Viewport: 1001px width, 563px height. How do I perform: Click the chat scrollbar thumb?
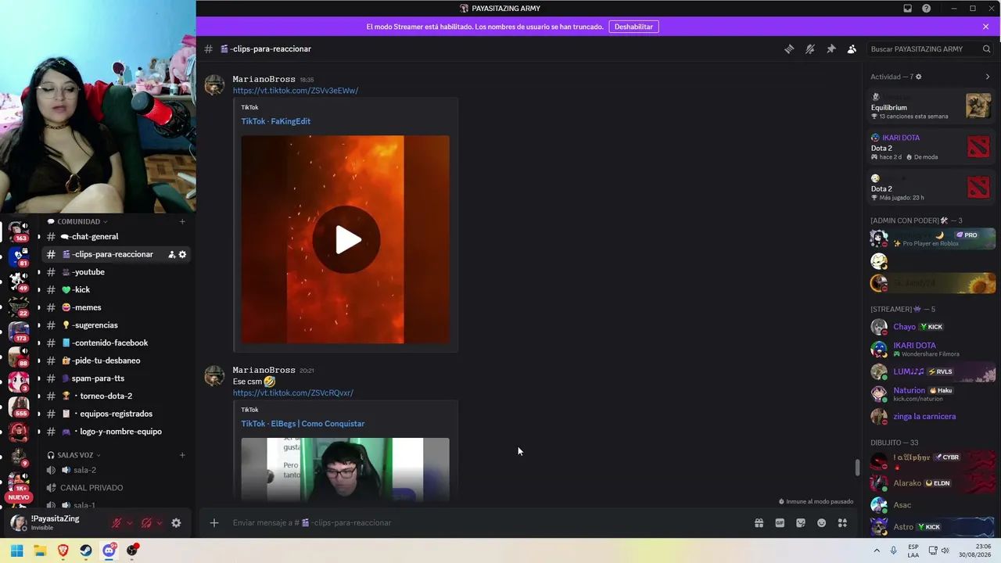click(857, 468)
